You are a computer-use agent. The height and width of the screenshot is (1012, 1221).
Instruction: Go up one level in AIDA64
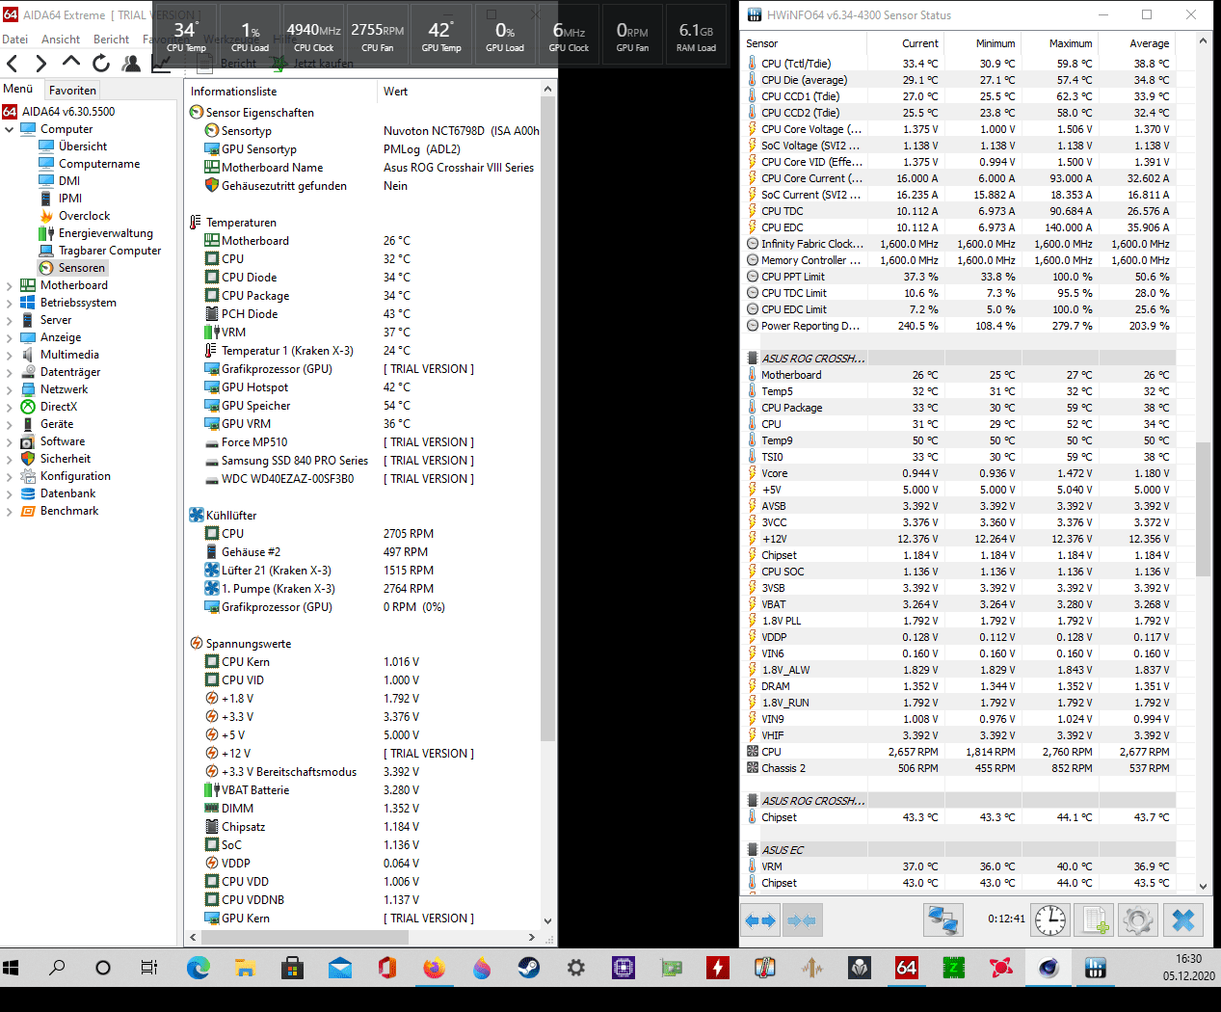coord(71,62)
